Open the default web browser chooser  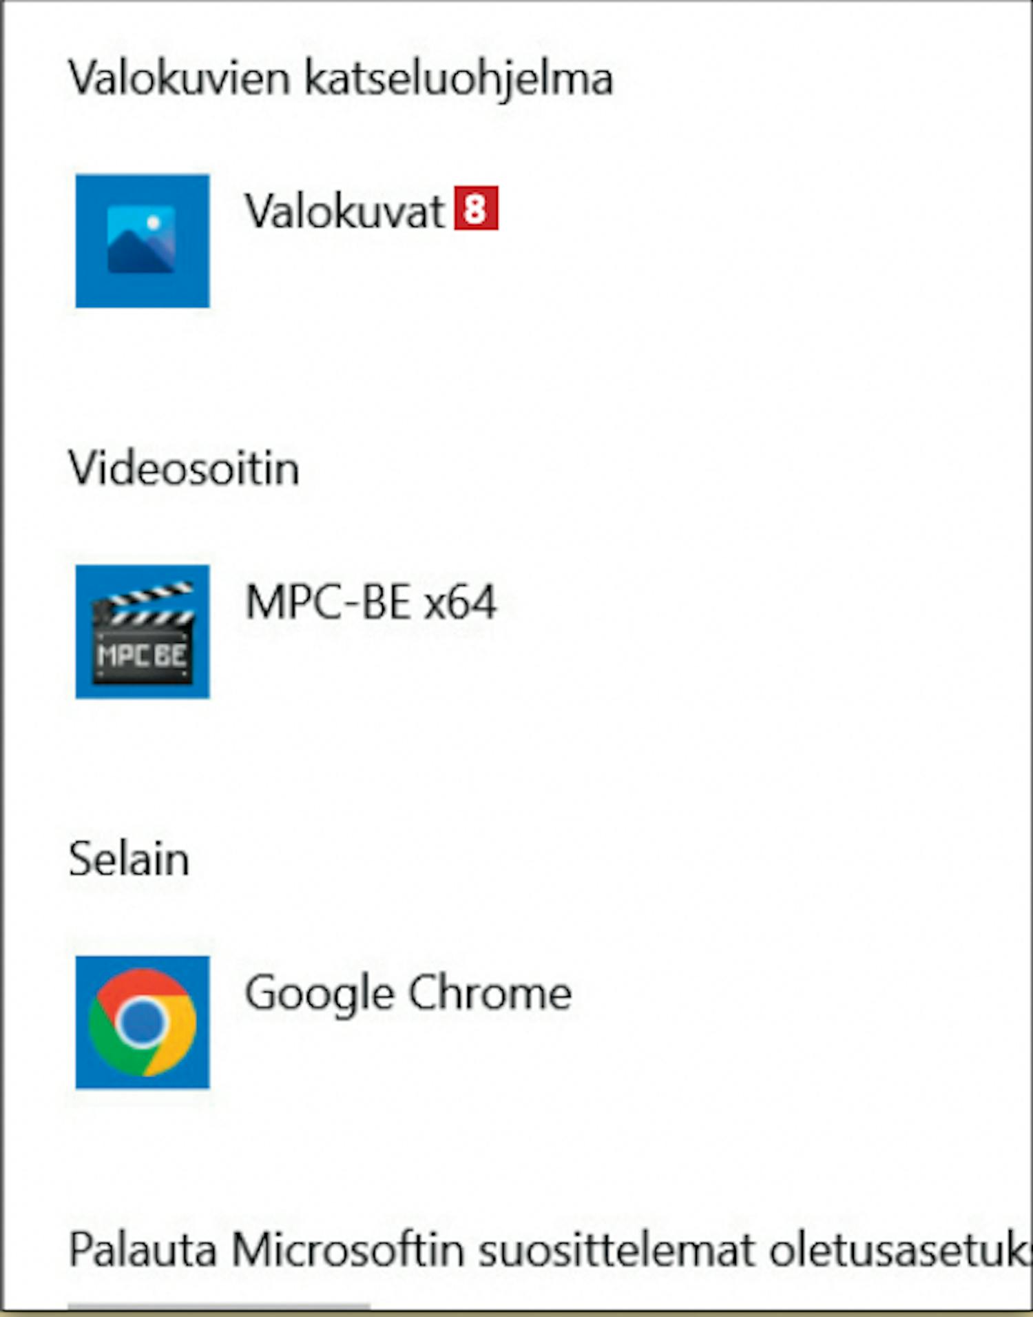pos(324,1022)
